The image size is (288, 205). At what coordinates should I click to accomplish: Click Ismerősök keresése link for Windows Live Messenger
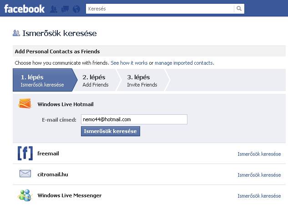click(x=259, y=196)
